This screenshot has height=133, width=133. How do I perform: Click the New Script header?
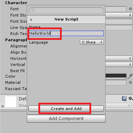click(66, 19)
